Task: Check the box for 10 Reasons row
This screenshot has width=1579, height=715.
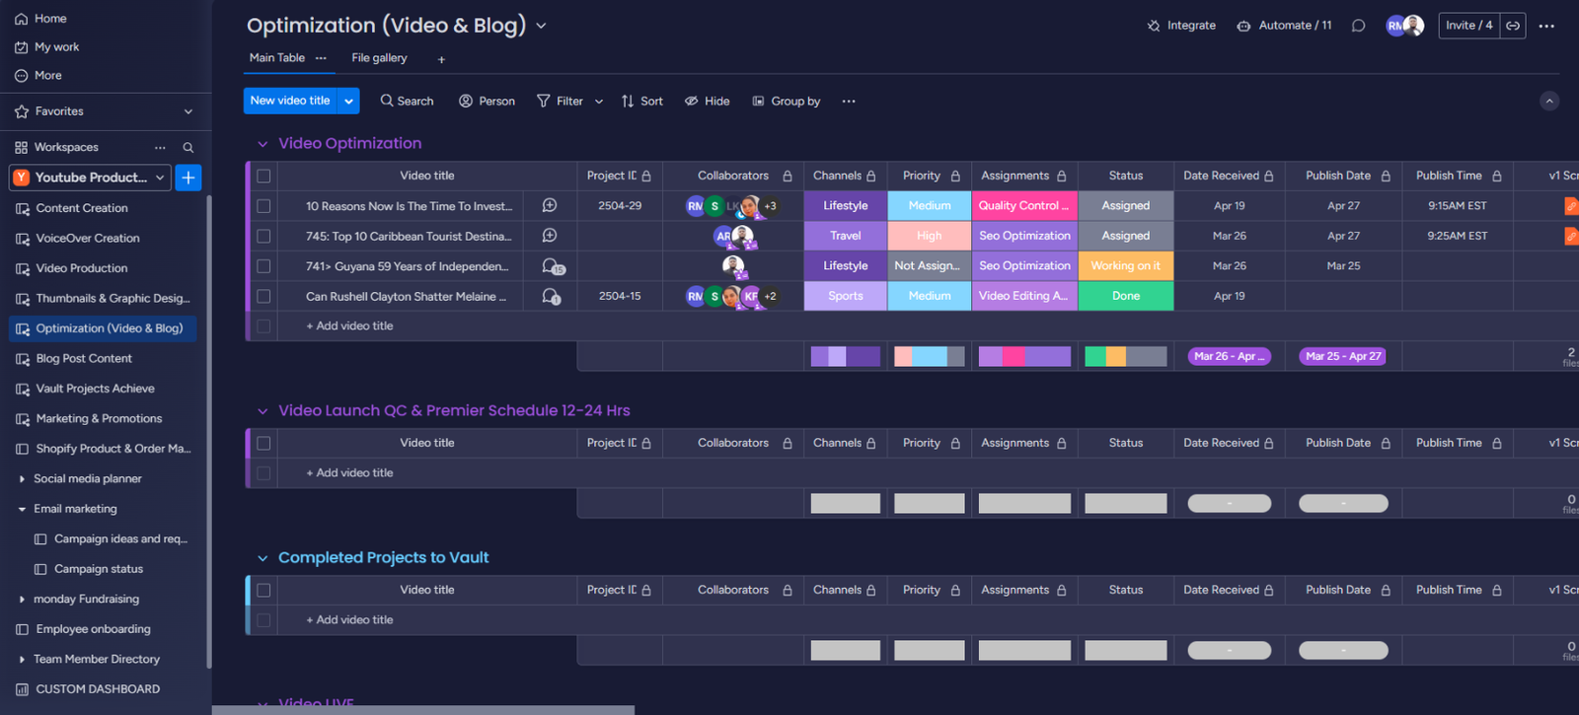Action: pos(263,206)
